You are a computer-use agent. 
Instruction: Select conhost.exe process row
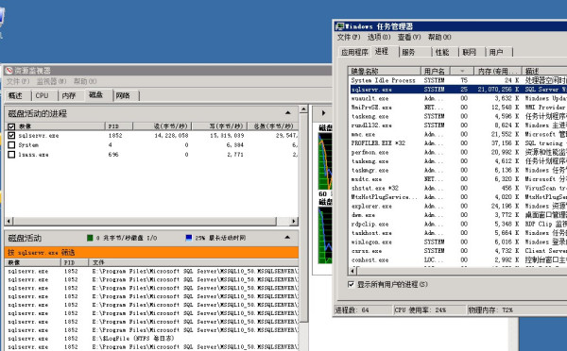pos(457,259)
